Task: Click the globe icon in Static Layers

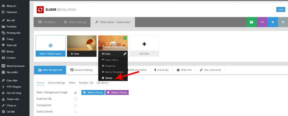Action: [51, 46]
